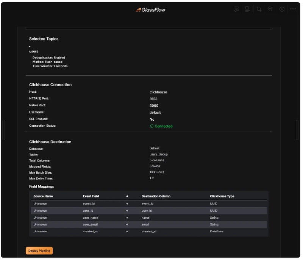Click the username value 'default'

tap(155, 113)
